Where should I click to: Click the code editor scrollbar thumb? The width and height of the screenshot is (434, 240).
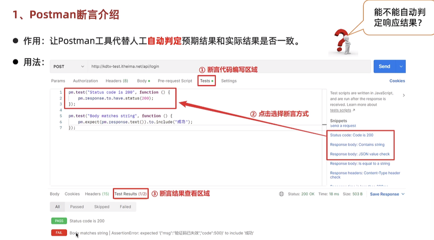tap(324, 125)
